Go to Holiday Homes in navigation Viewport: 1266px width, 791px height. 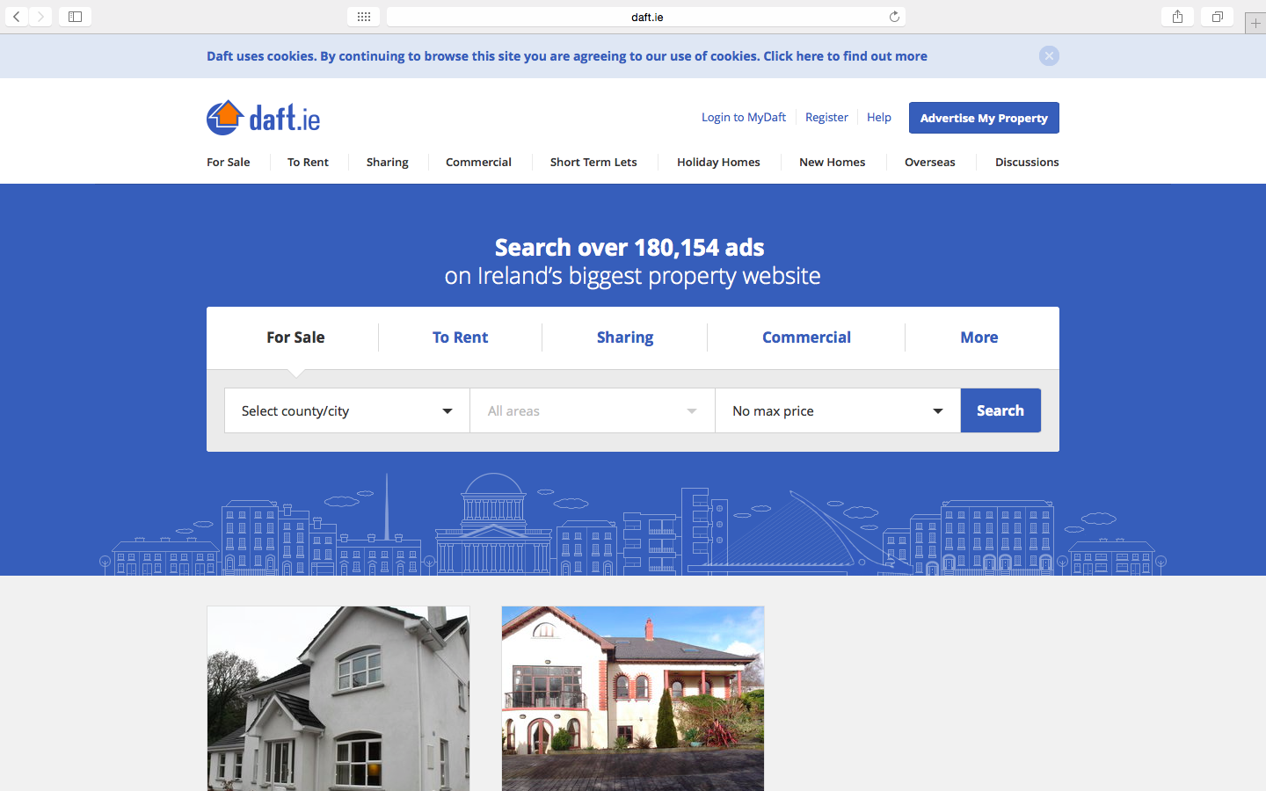click(x=718, y=162)
